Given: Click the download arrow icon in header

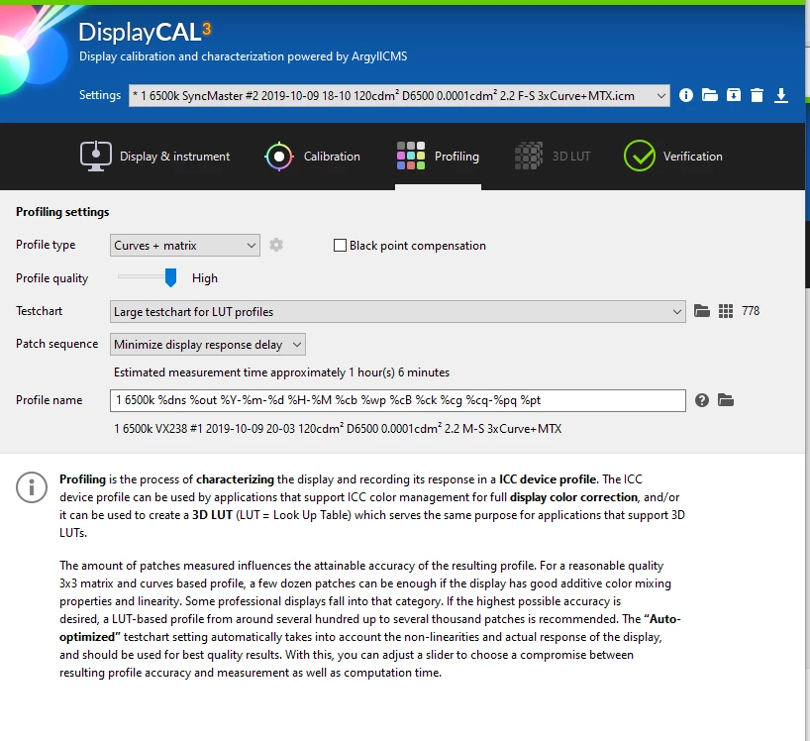Looking at the screenshot, I should [781, 95].
